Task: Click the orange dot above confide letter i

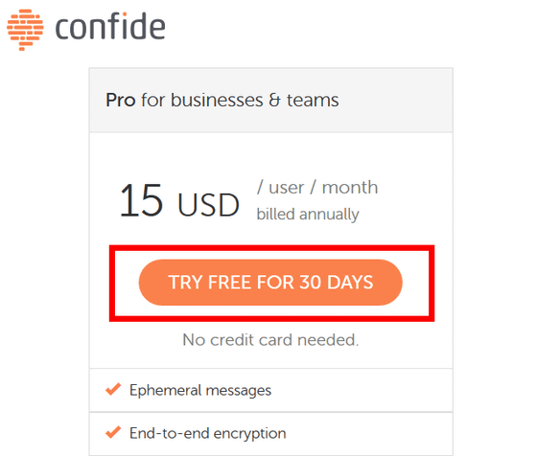Action: tap(125, 14)
